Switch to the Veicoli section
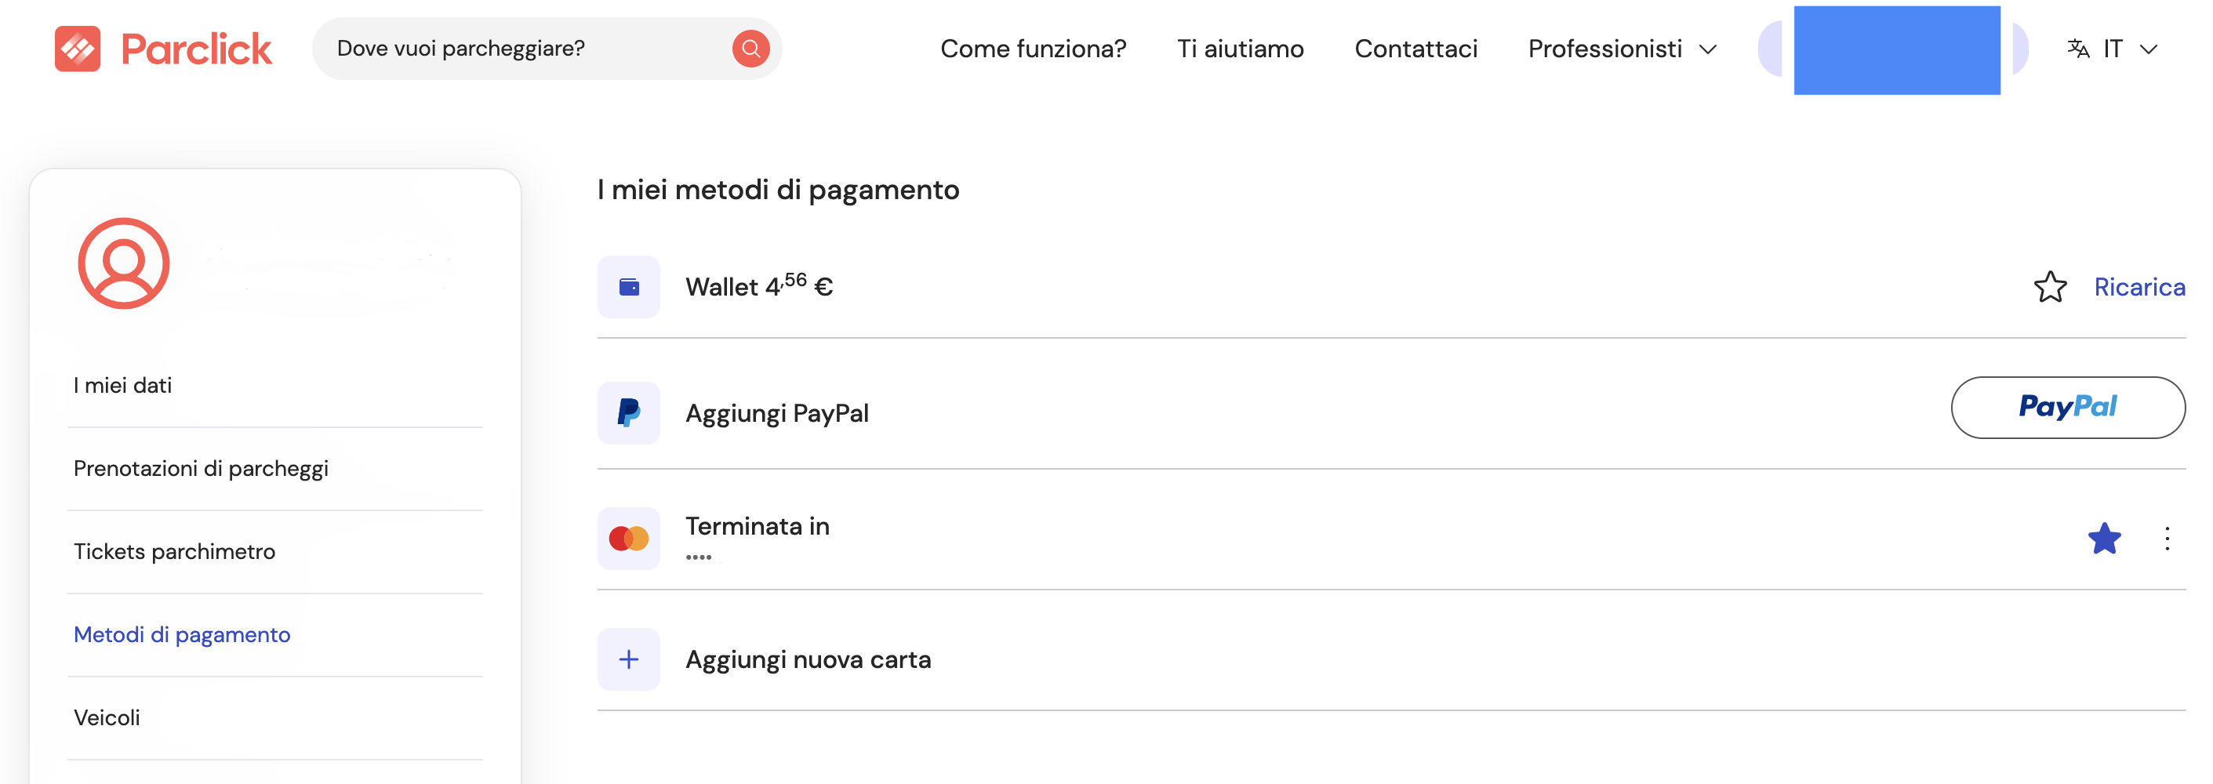 point(107,717)
